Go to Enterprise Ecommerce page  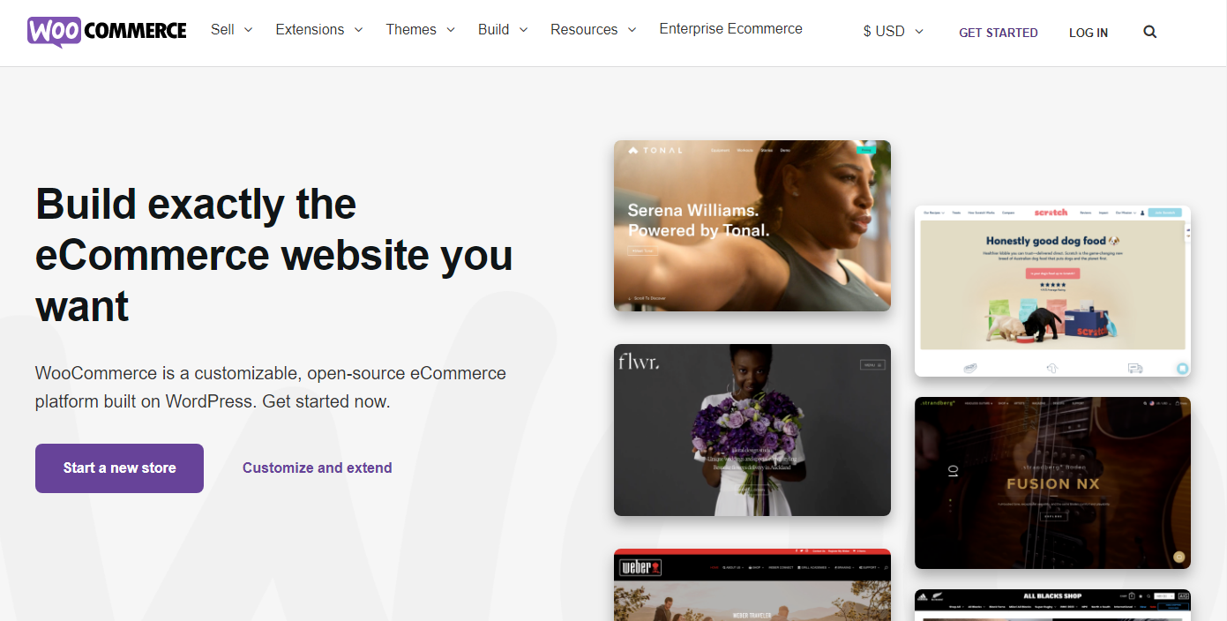(731, 28)
